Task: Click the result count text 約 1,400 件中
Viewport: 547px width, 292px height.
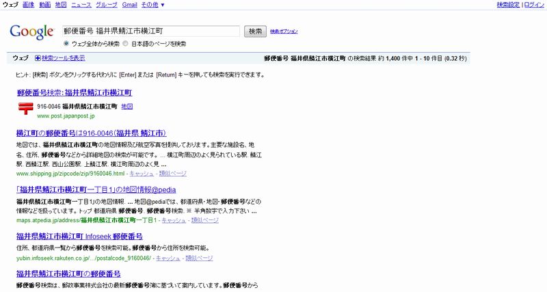Action: pyautogui.click(x=396, y=58)
